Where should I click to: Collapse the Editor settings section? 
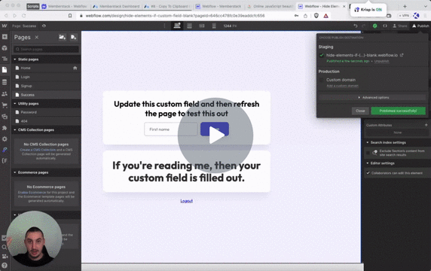click(368, 163)
